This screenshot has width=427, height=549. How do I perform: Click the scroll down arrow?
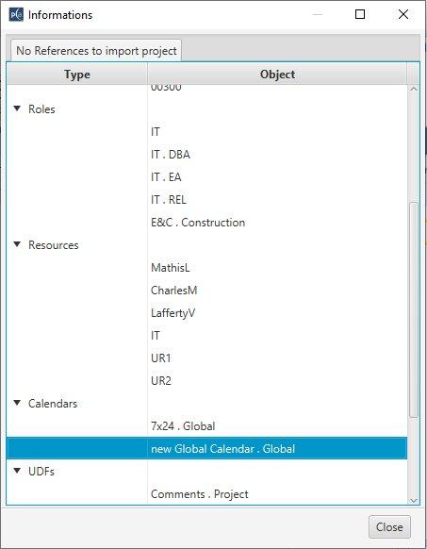pyautogui.click(x=414, y=501)
